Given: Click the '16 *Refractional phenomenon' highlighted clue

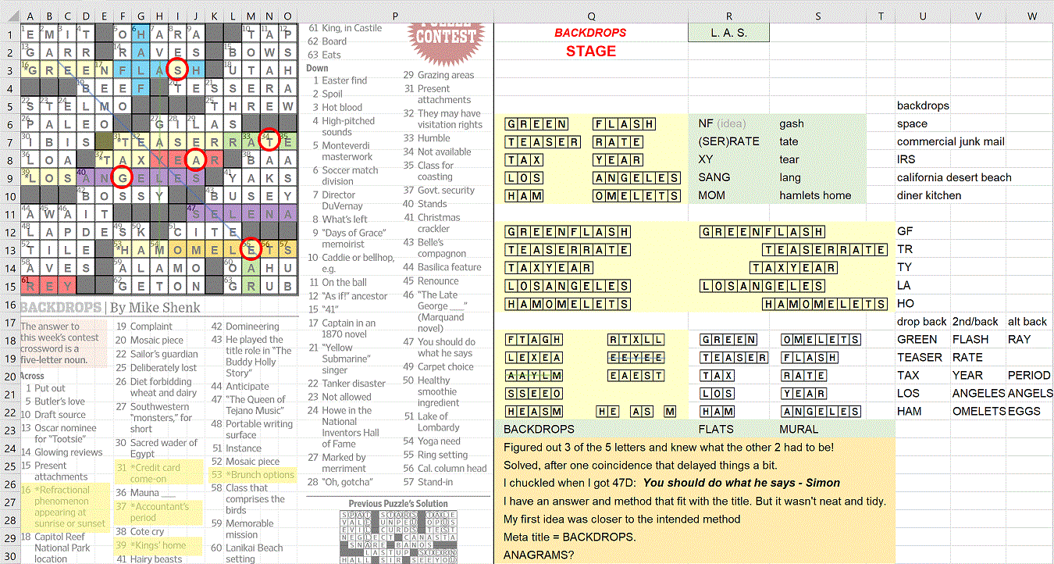Looking at the screenshot, I should tap(64, 506).
